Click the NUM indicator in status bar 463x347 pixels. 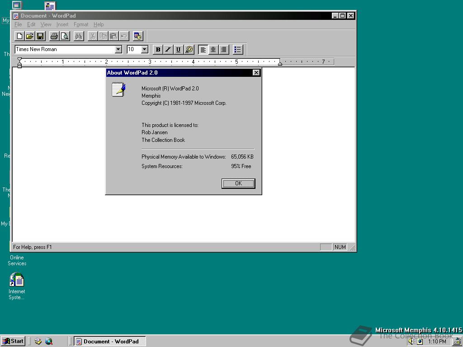(340, 247)
